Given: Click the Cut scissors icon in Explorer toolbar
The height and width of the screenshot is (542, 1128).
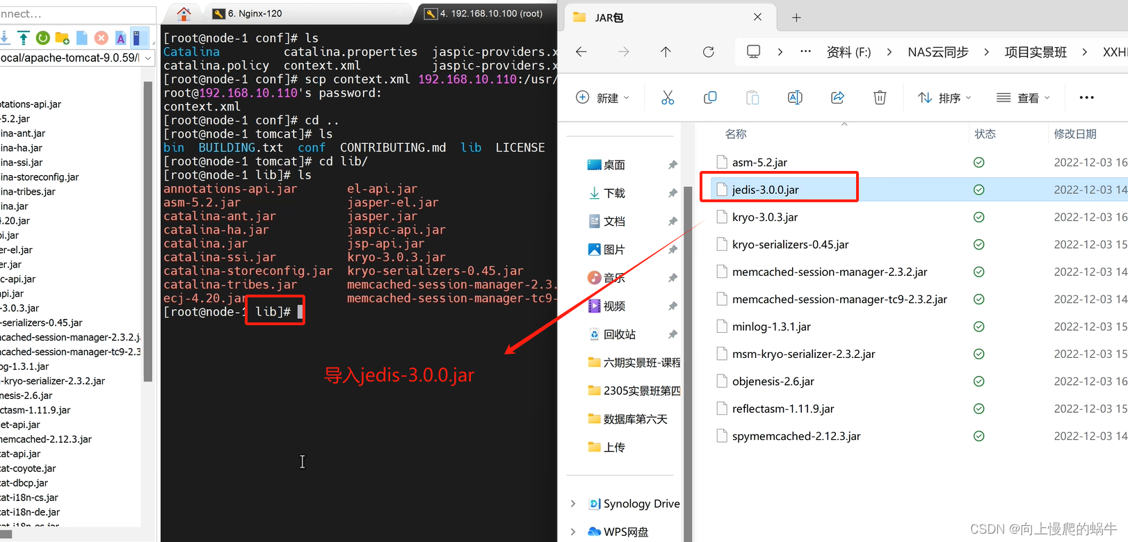Looking at the screenshot, I should (668, 98).
